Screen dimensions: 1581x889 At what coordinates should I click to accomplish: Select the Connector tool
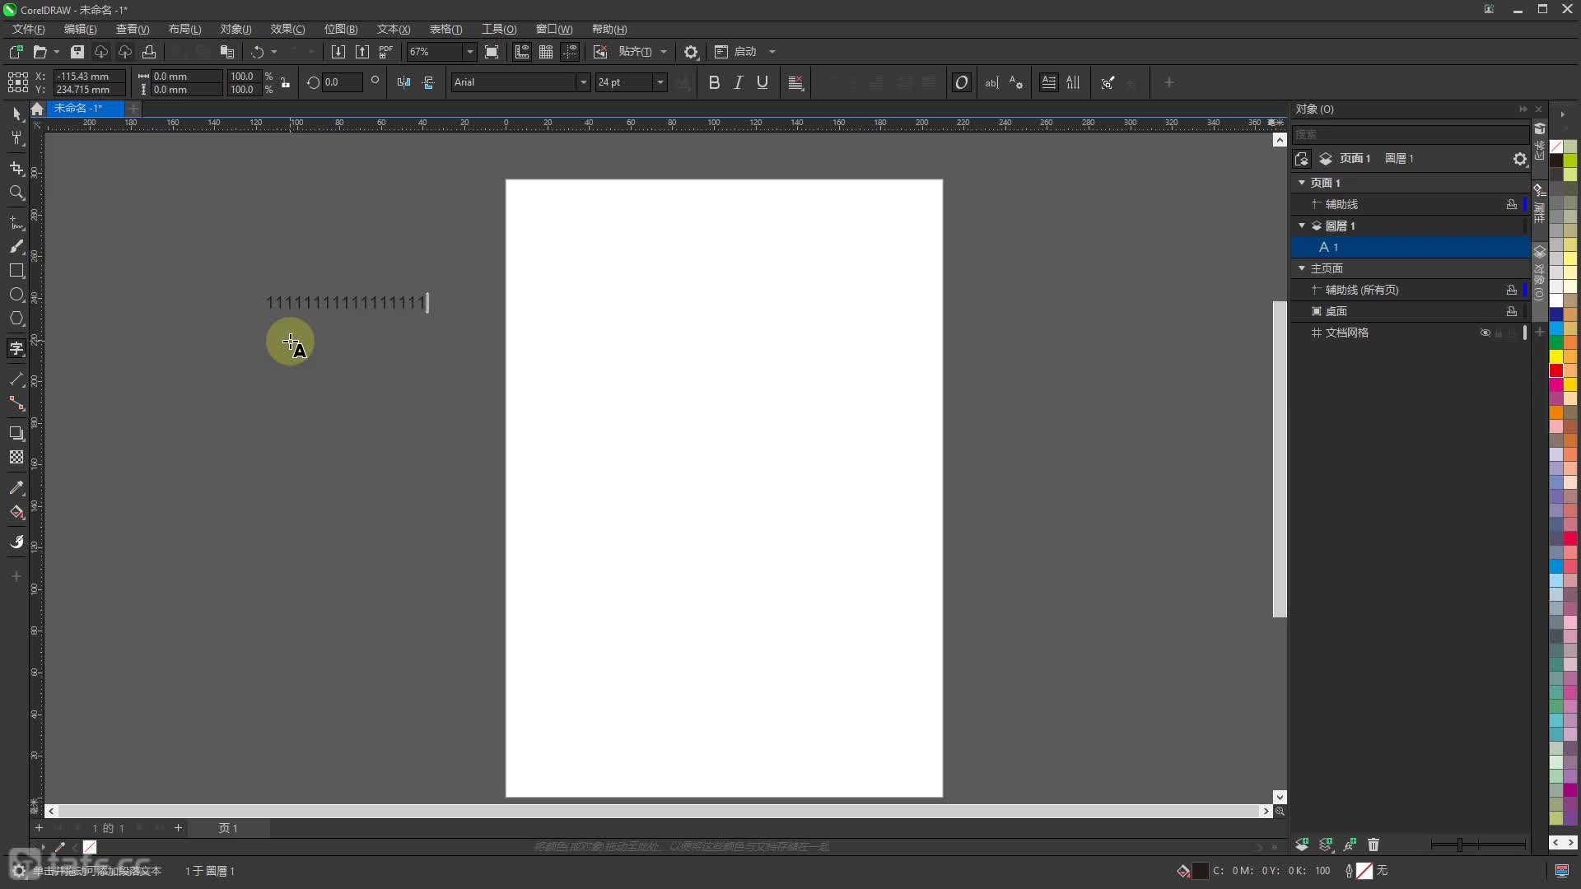tap(16, 403)
